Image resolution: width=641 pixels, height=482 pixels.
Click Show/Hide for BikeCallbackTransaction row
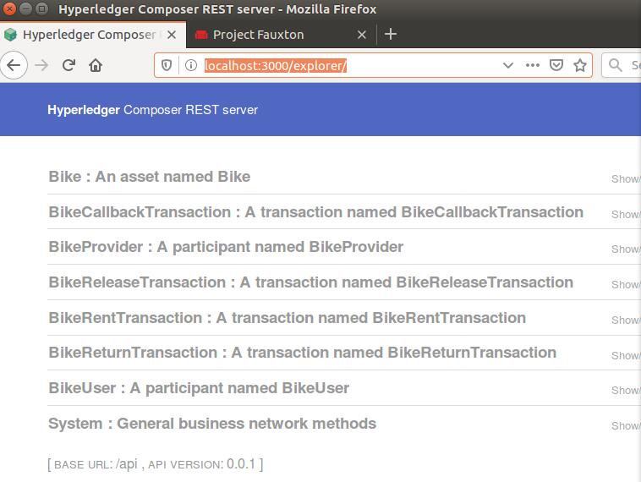(x=626, y=214)
